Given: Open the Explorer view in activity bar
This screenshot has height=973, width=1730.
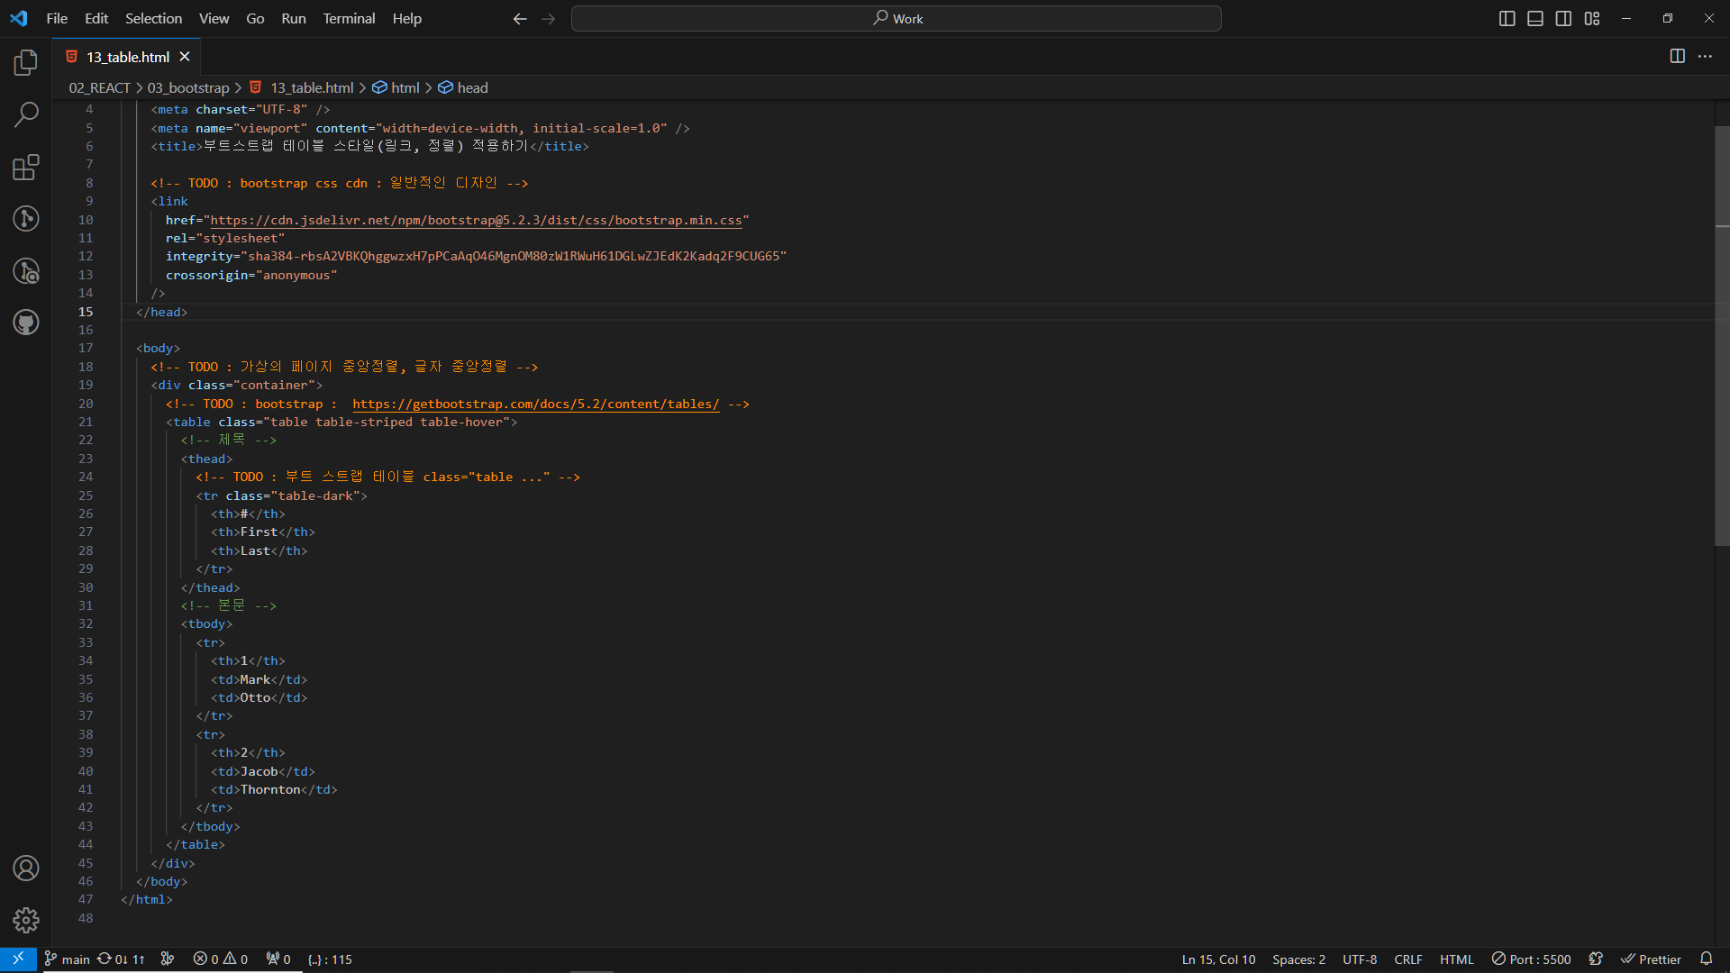Looking at the screenshot, I should click(x=26, y=62).
